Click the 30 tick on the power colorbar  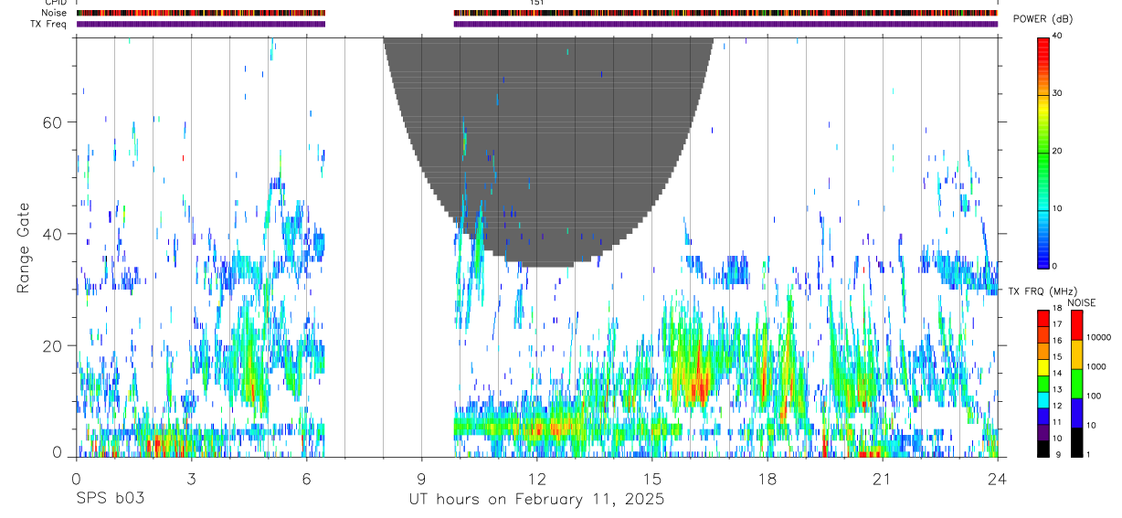click(x=1057, y=94)
